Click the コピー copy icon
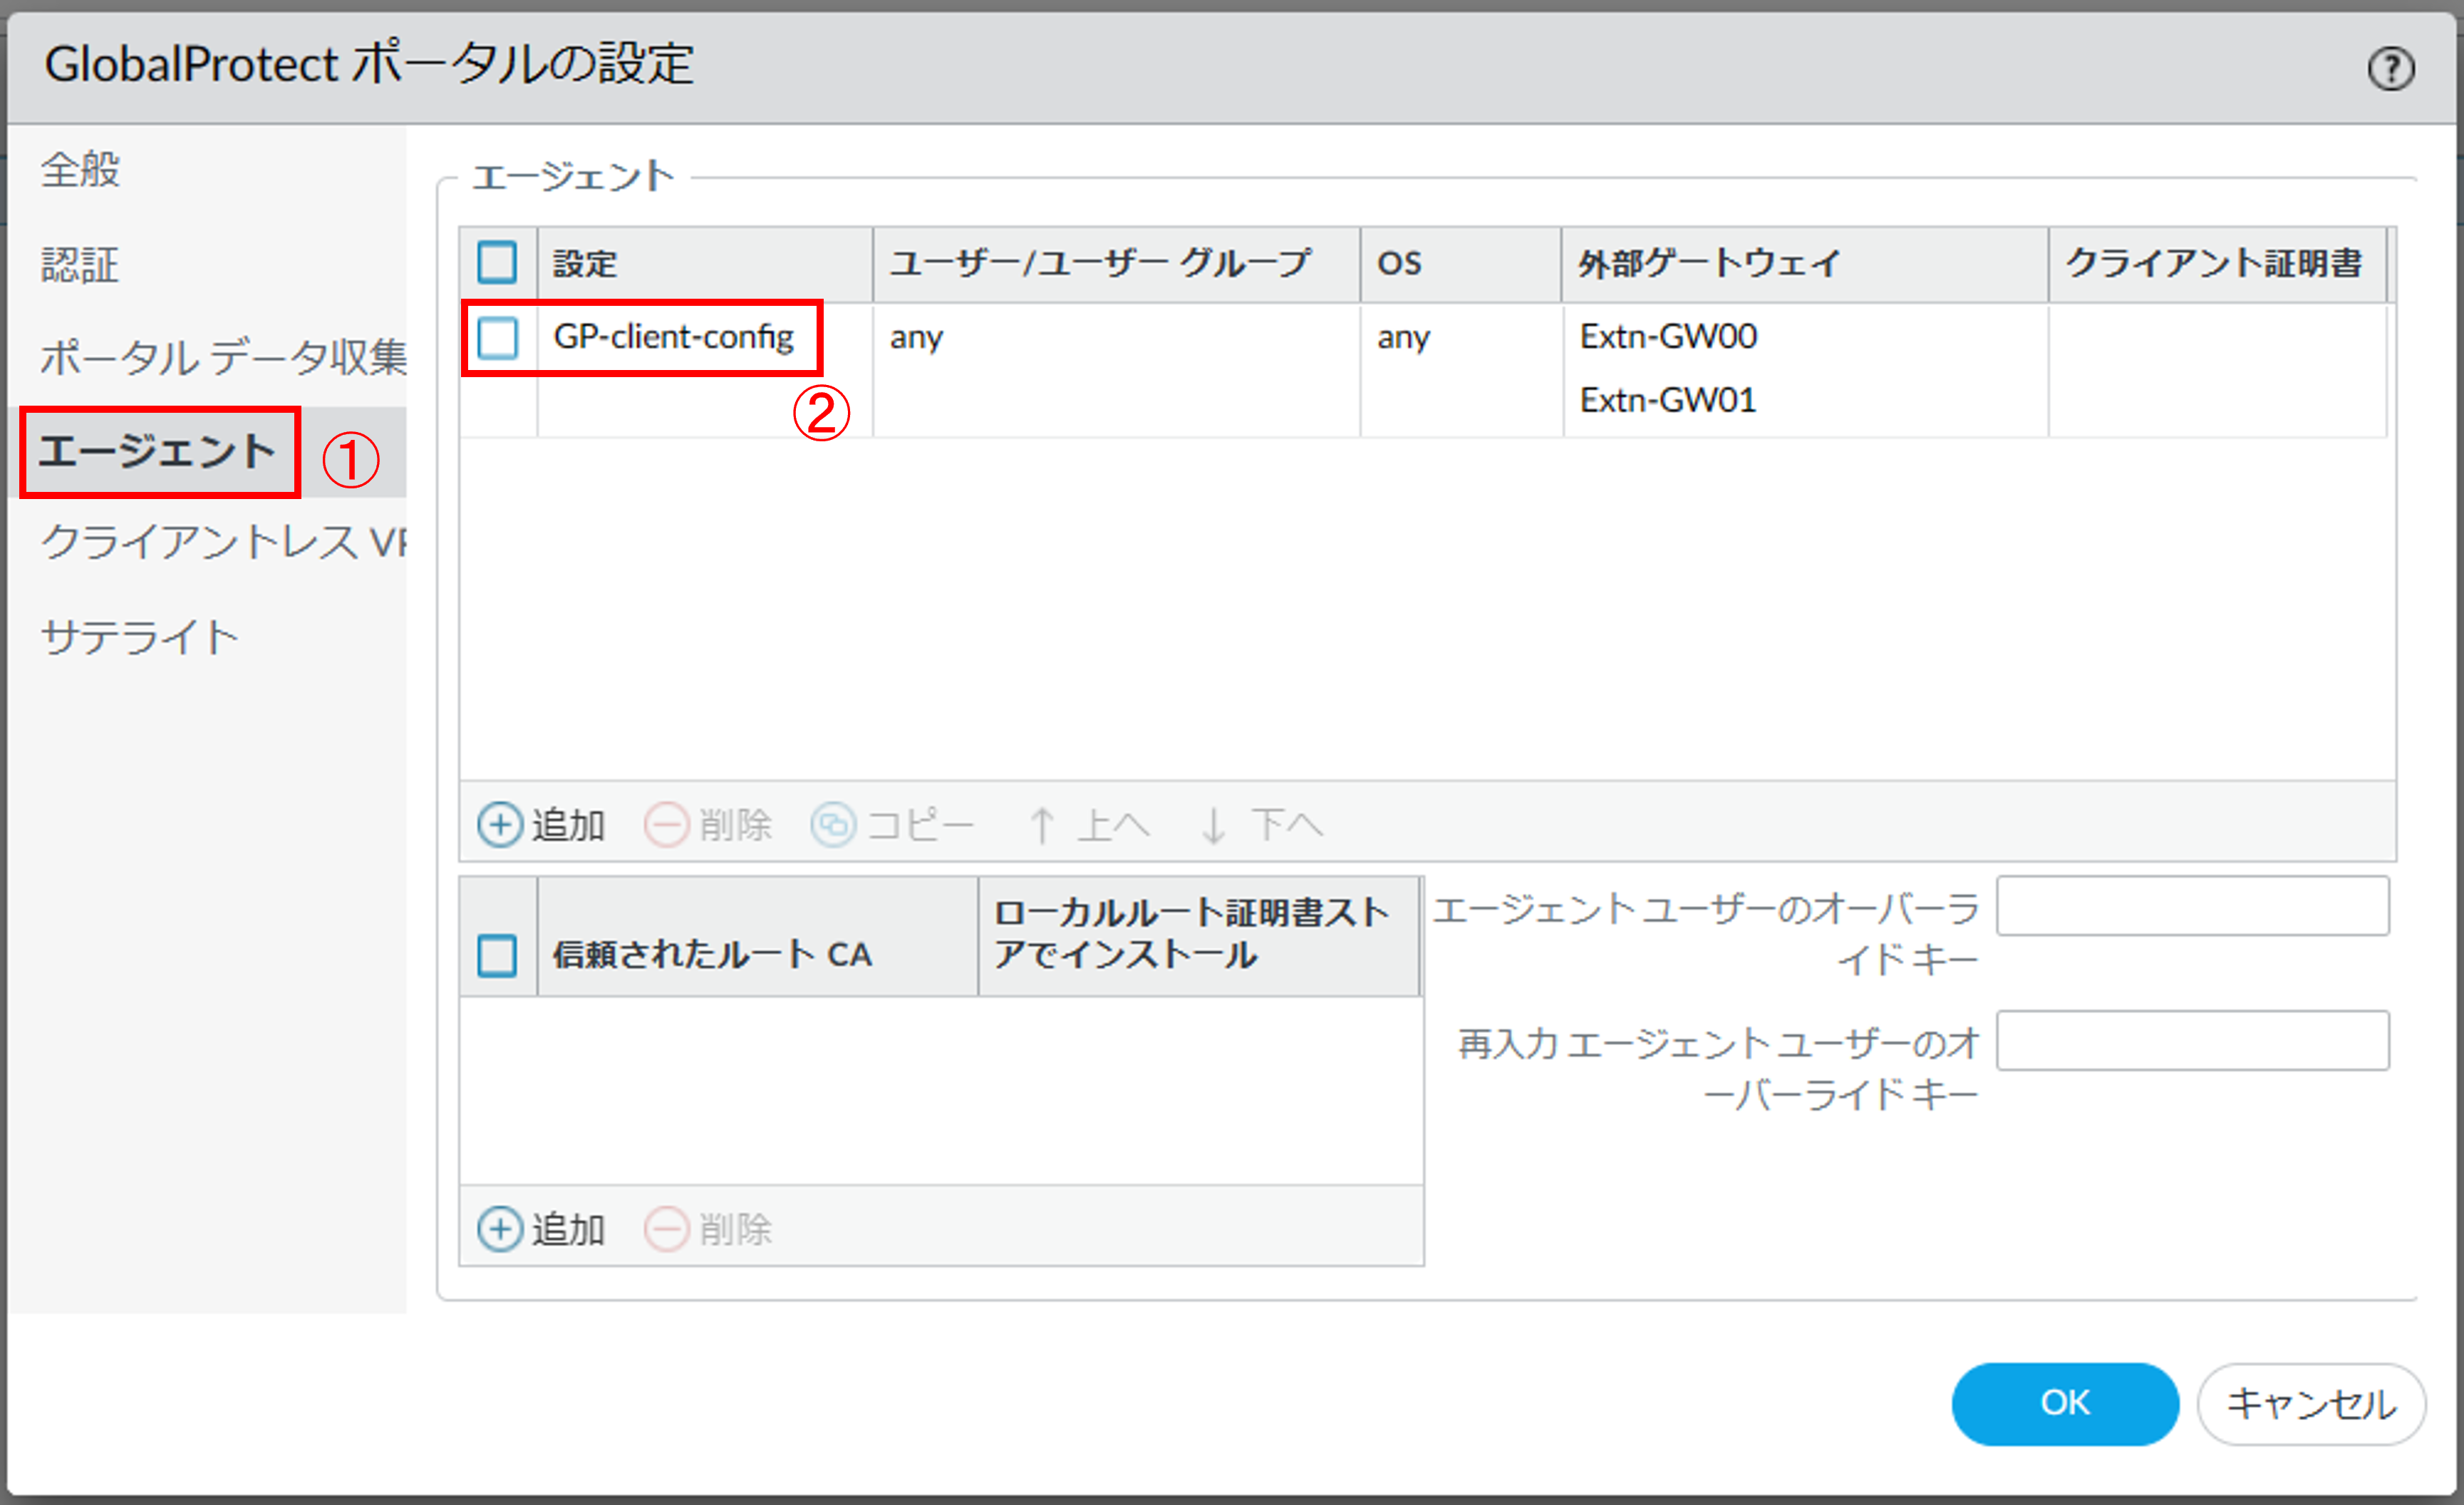 pyautogui.click(x=832, y=826)
